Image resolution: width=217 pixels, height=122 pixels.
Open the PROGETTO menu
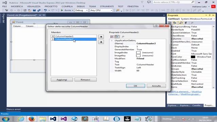tap(51, 6)
